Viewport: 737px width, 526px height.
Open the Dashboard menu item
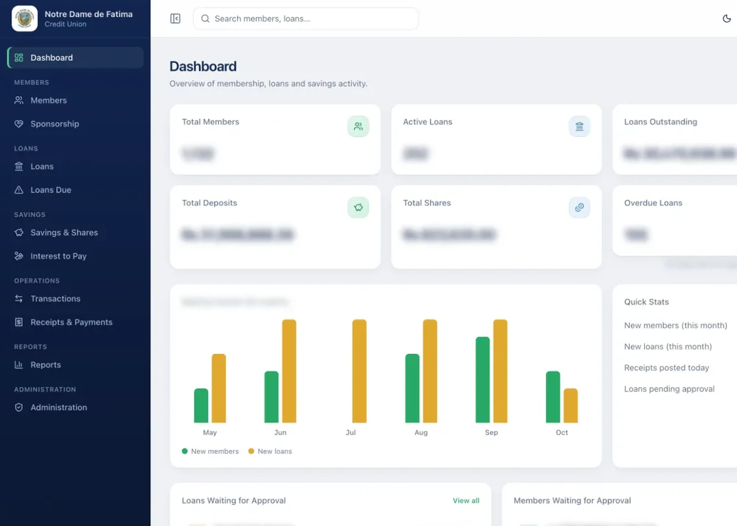click(75, 58)
